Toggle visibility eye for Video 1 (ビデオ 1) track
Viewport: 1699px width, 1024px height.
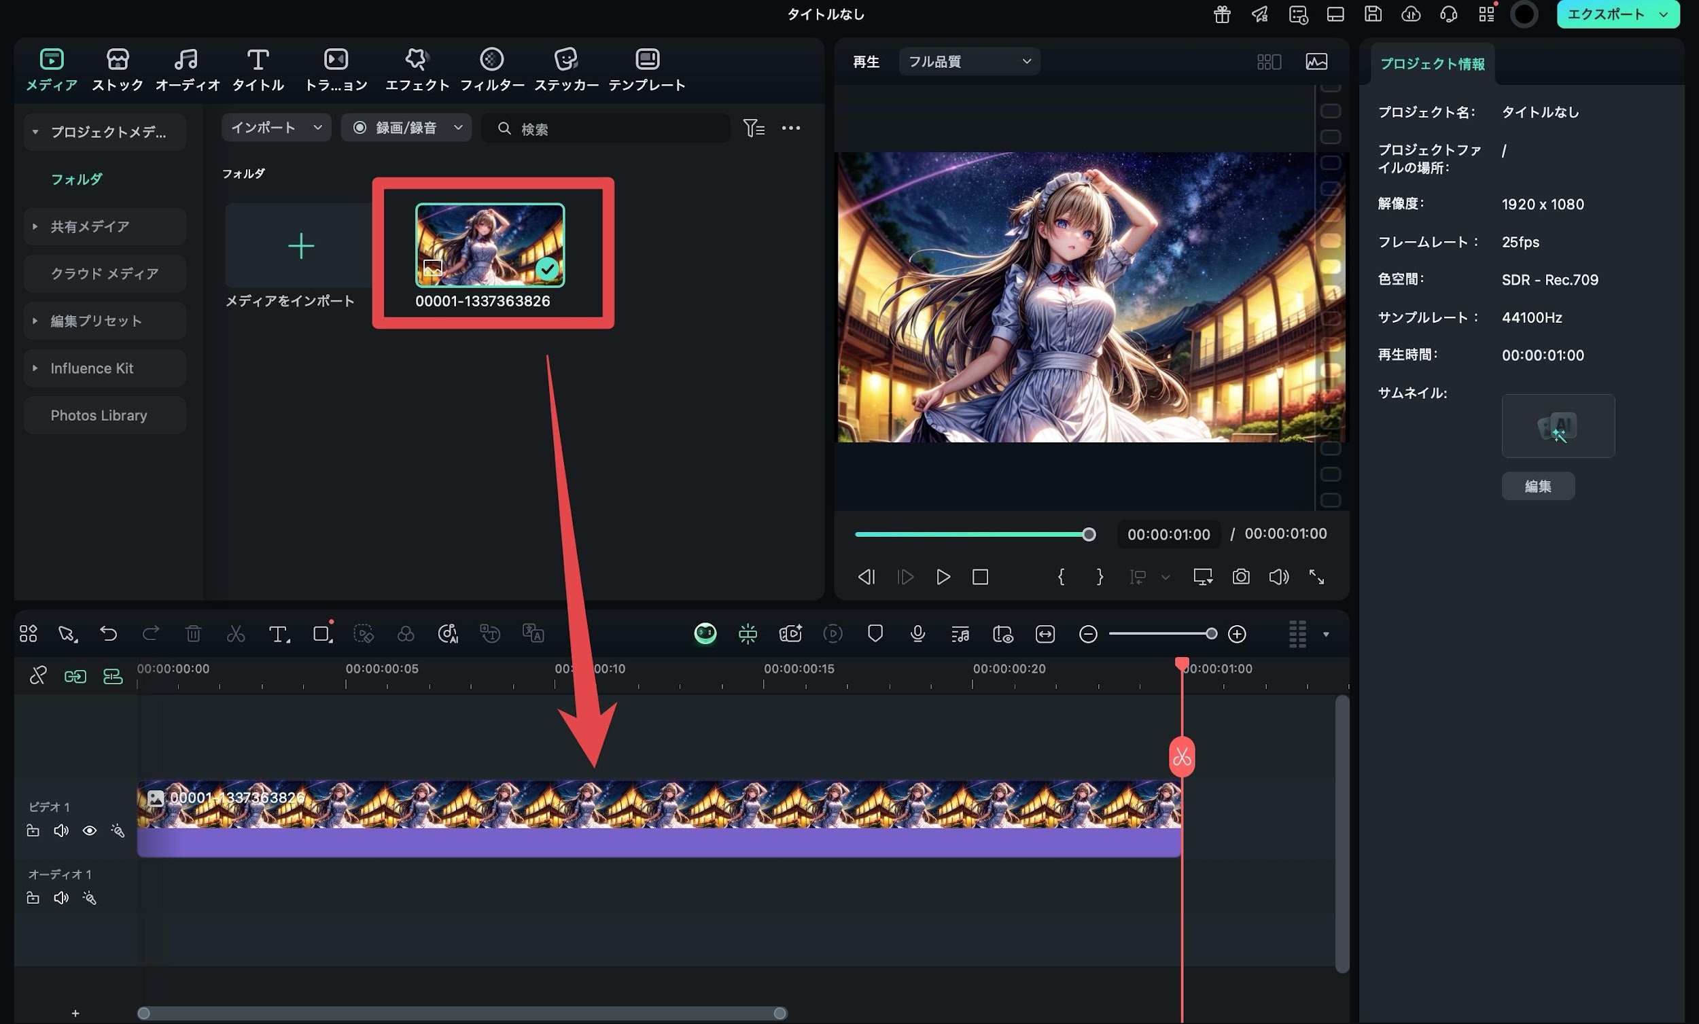coord(90,830)
